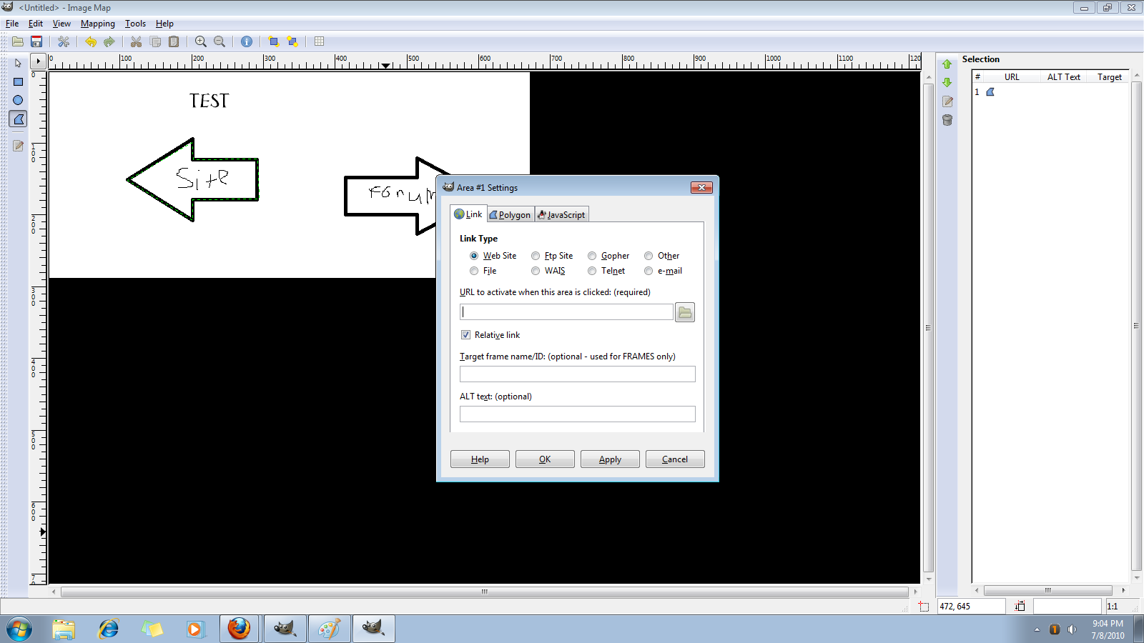Click the ruler corner arrow button

[x=39, y=61]
